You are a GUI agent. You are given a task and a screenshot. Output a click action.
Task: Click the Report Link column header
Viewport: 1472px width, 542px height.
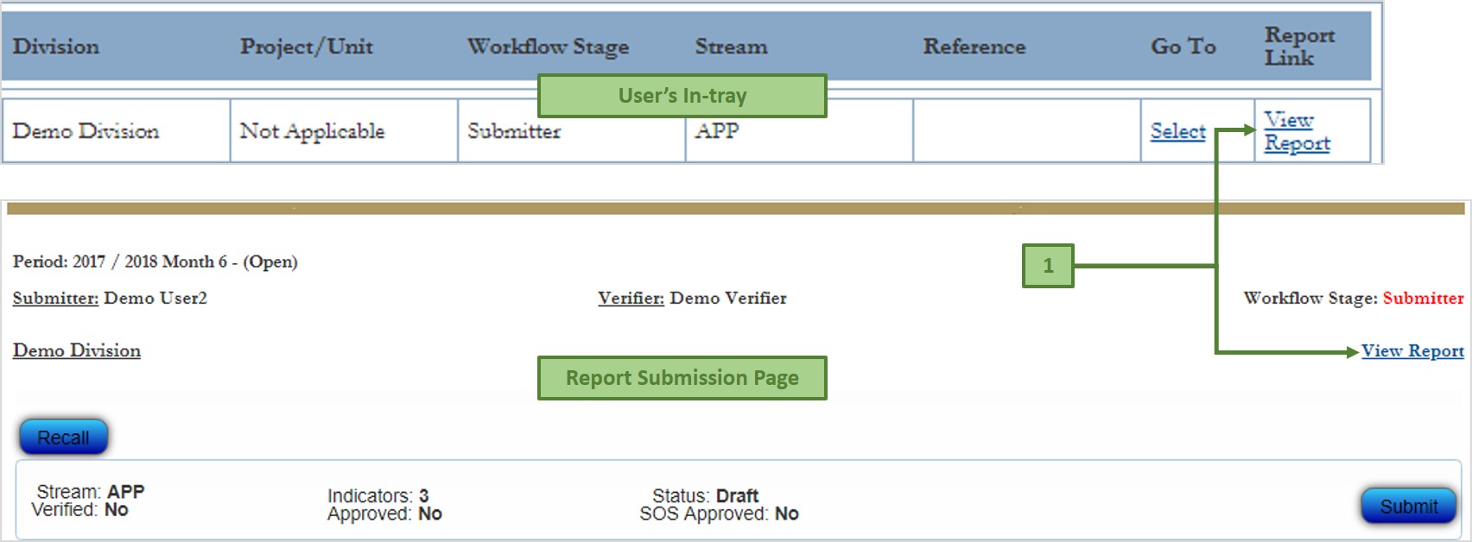click(1298, 47)
